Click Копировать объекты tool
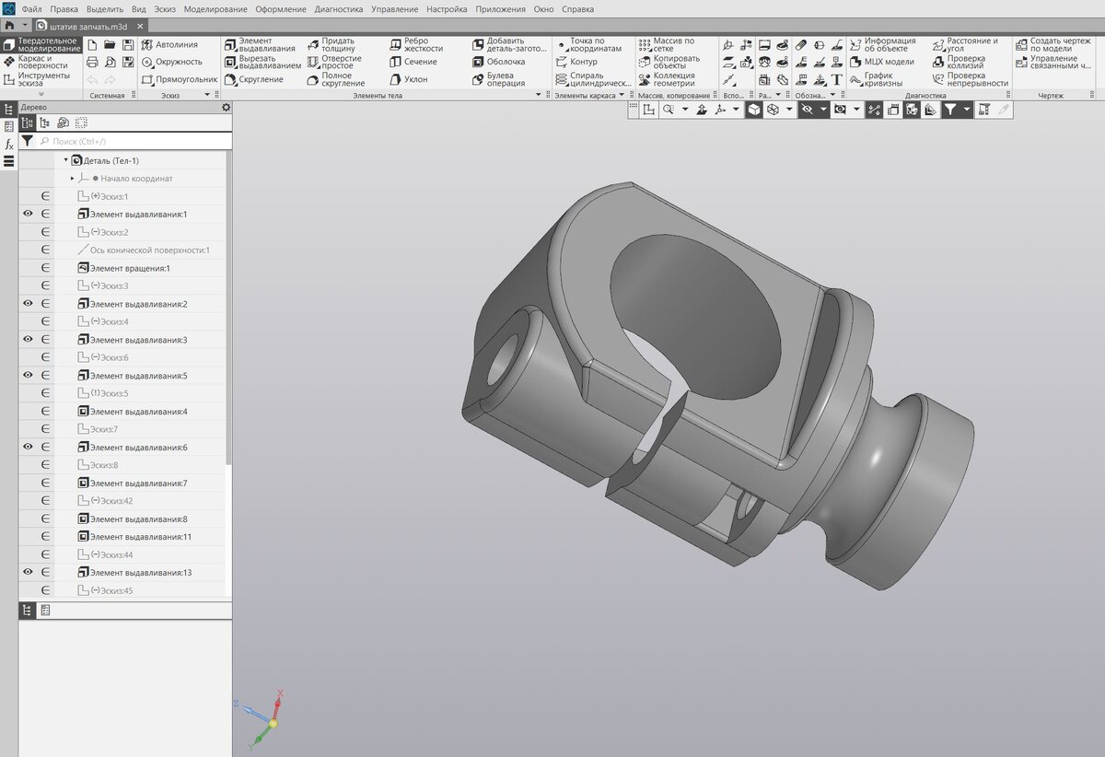 (669, 62)
